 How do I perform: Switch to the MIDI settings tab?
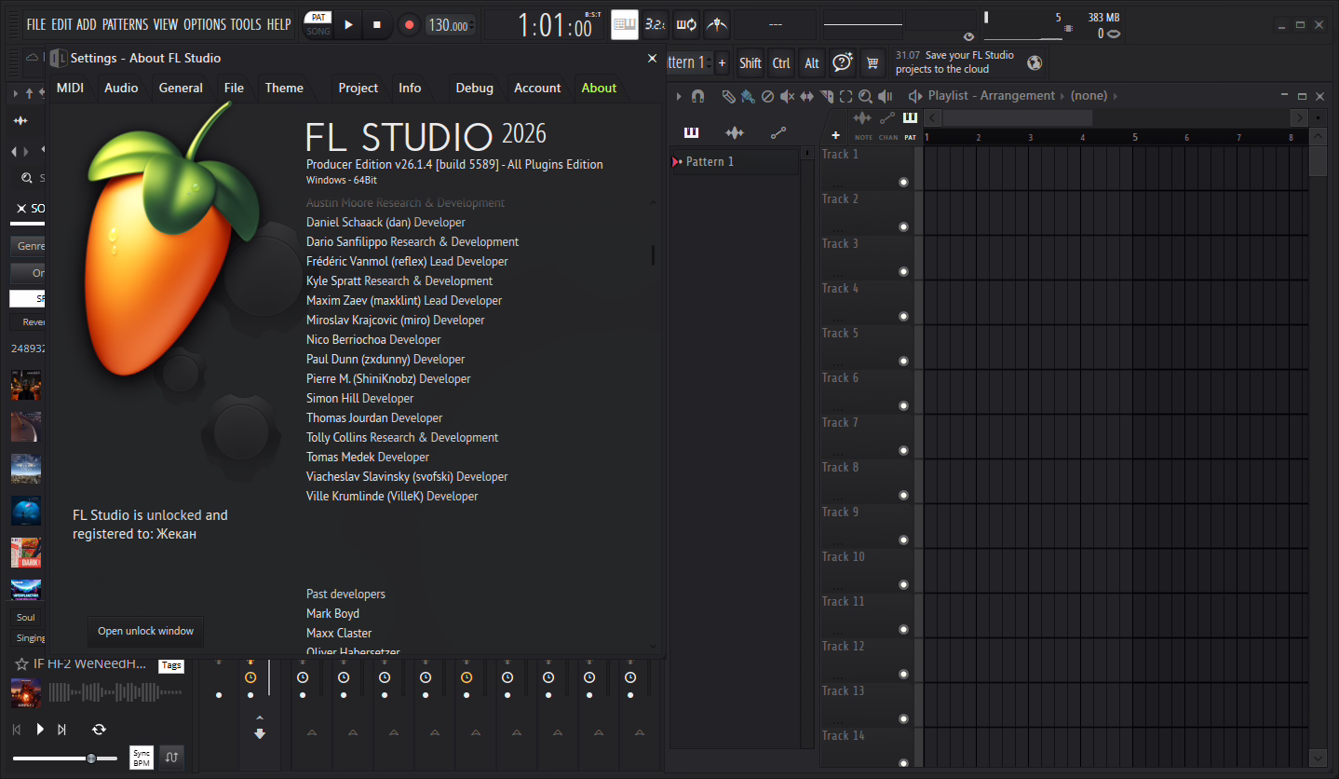70,88
